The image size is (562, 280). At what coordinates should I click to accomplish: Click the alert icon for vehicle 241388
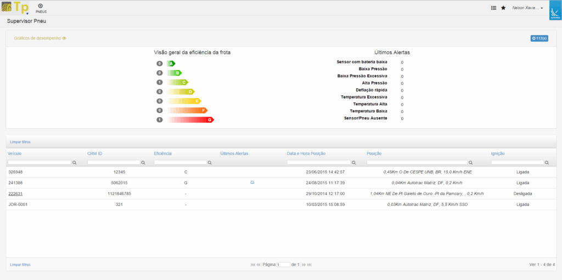[251, 182]
